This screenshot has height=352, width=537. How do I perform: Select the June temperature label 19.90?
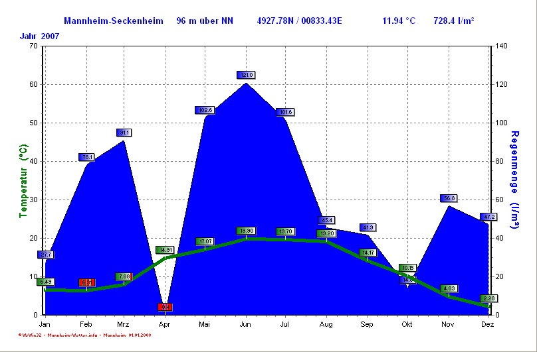coord(246,231)
